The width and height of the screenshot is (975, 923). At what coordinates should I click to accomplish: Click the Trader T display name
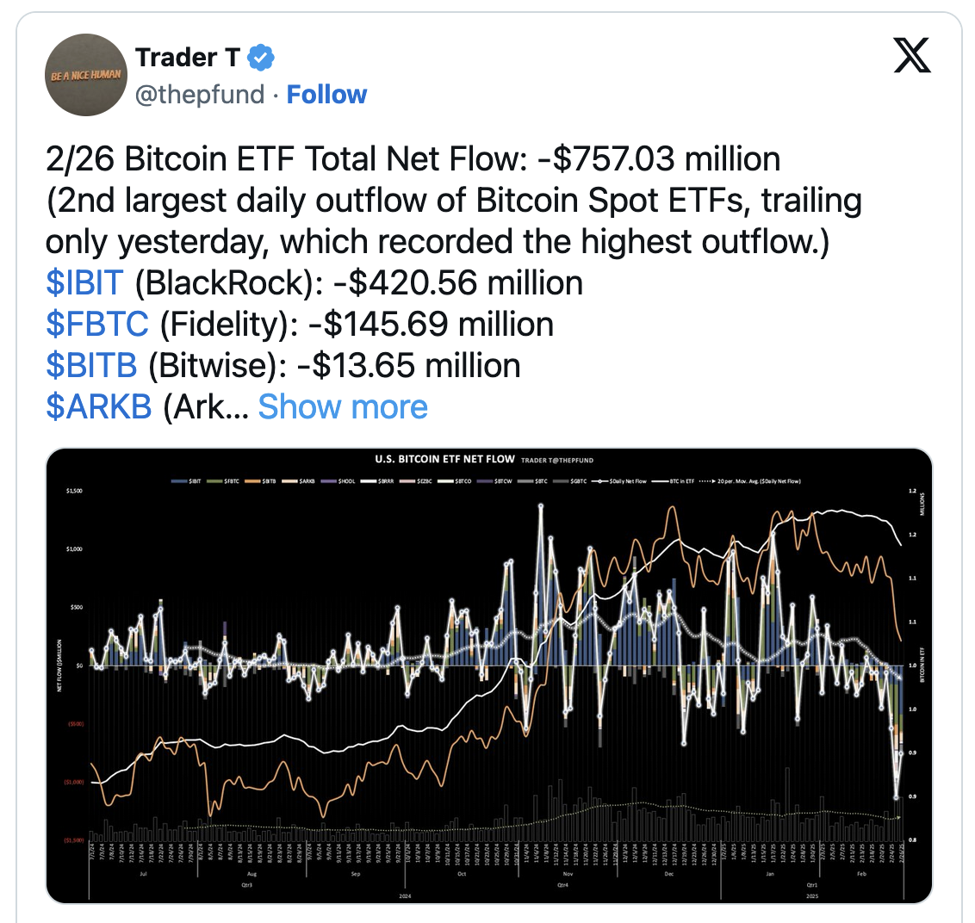187,58
